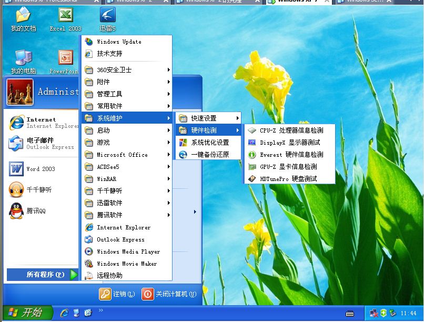Expand the 常用软件 submenu arrow
424x322 pixels.
pyautogui.click(x=168, y=106)
